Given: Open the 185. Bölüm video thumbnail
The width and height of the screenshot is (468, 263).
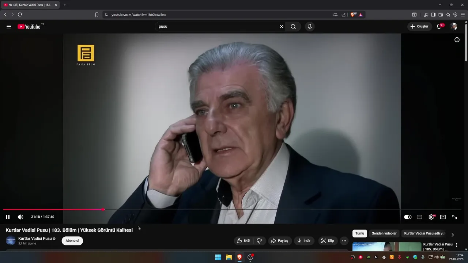Looking at the screenshot, I should 387,247.
